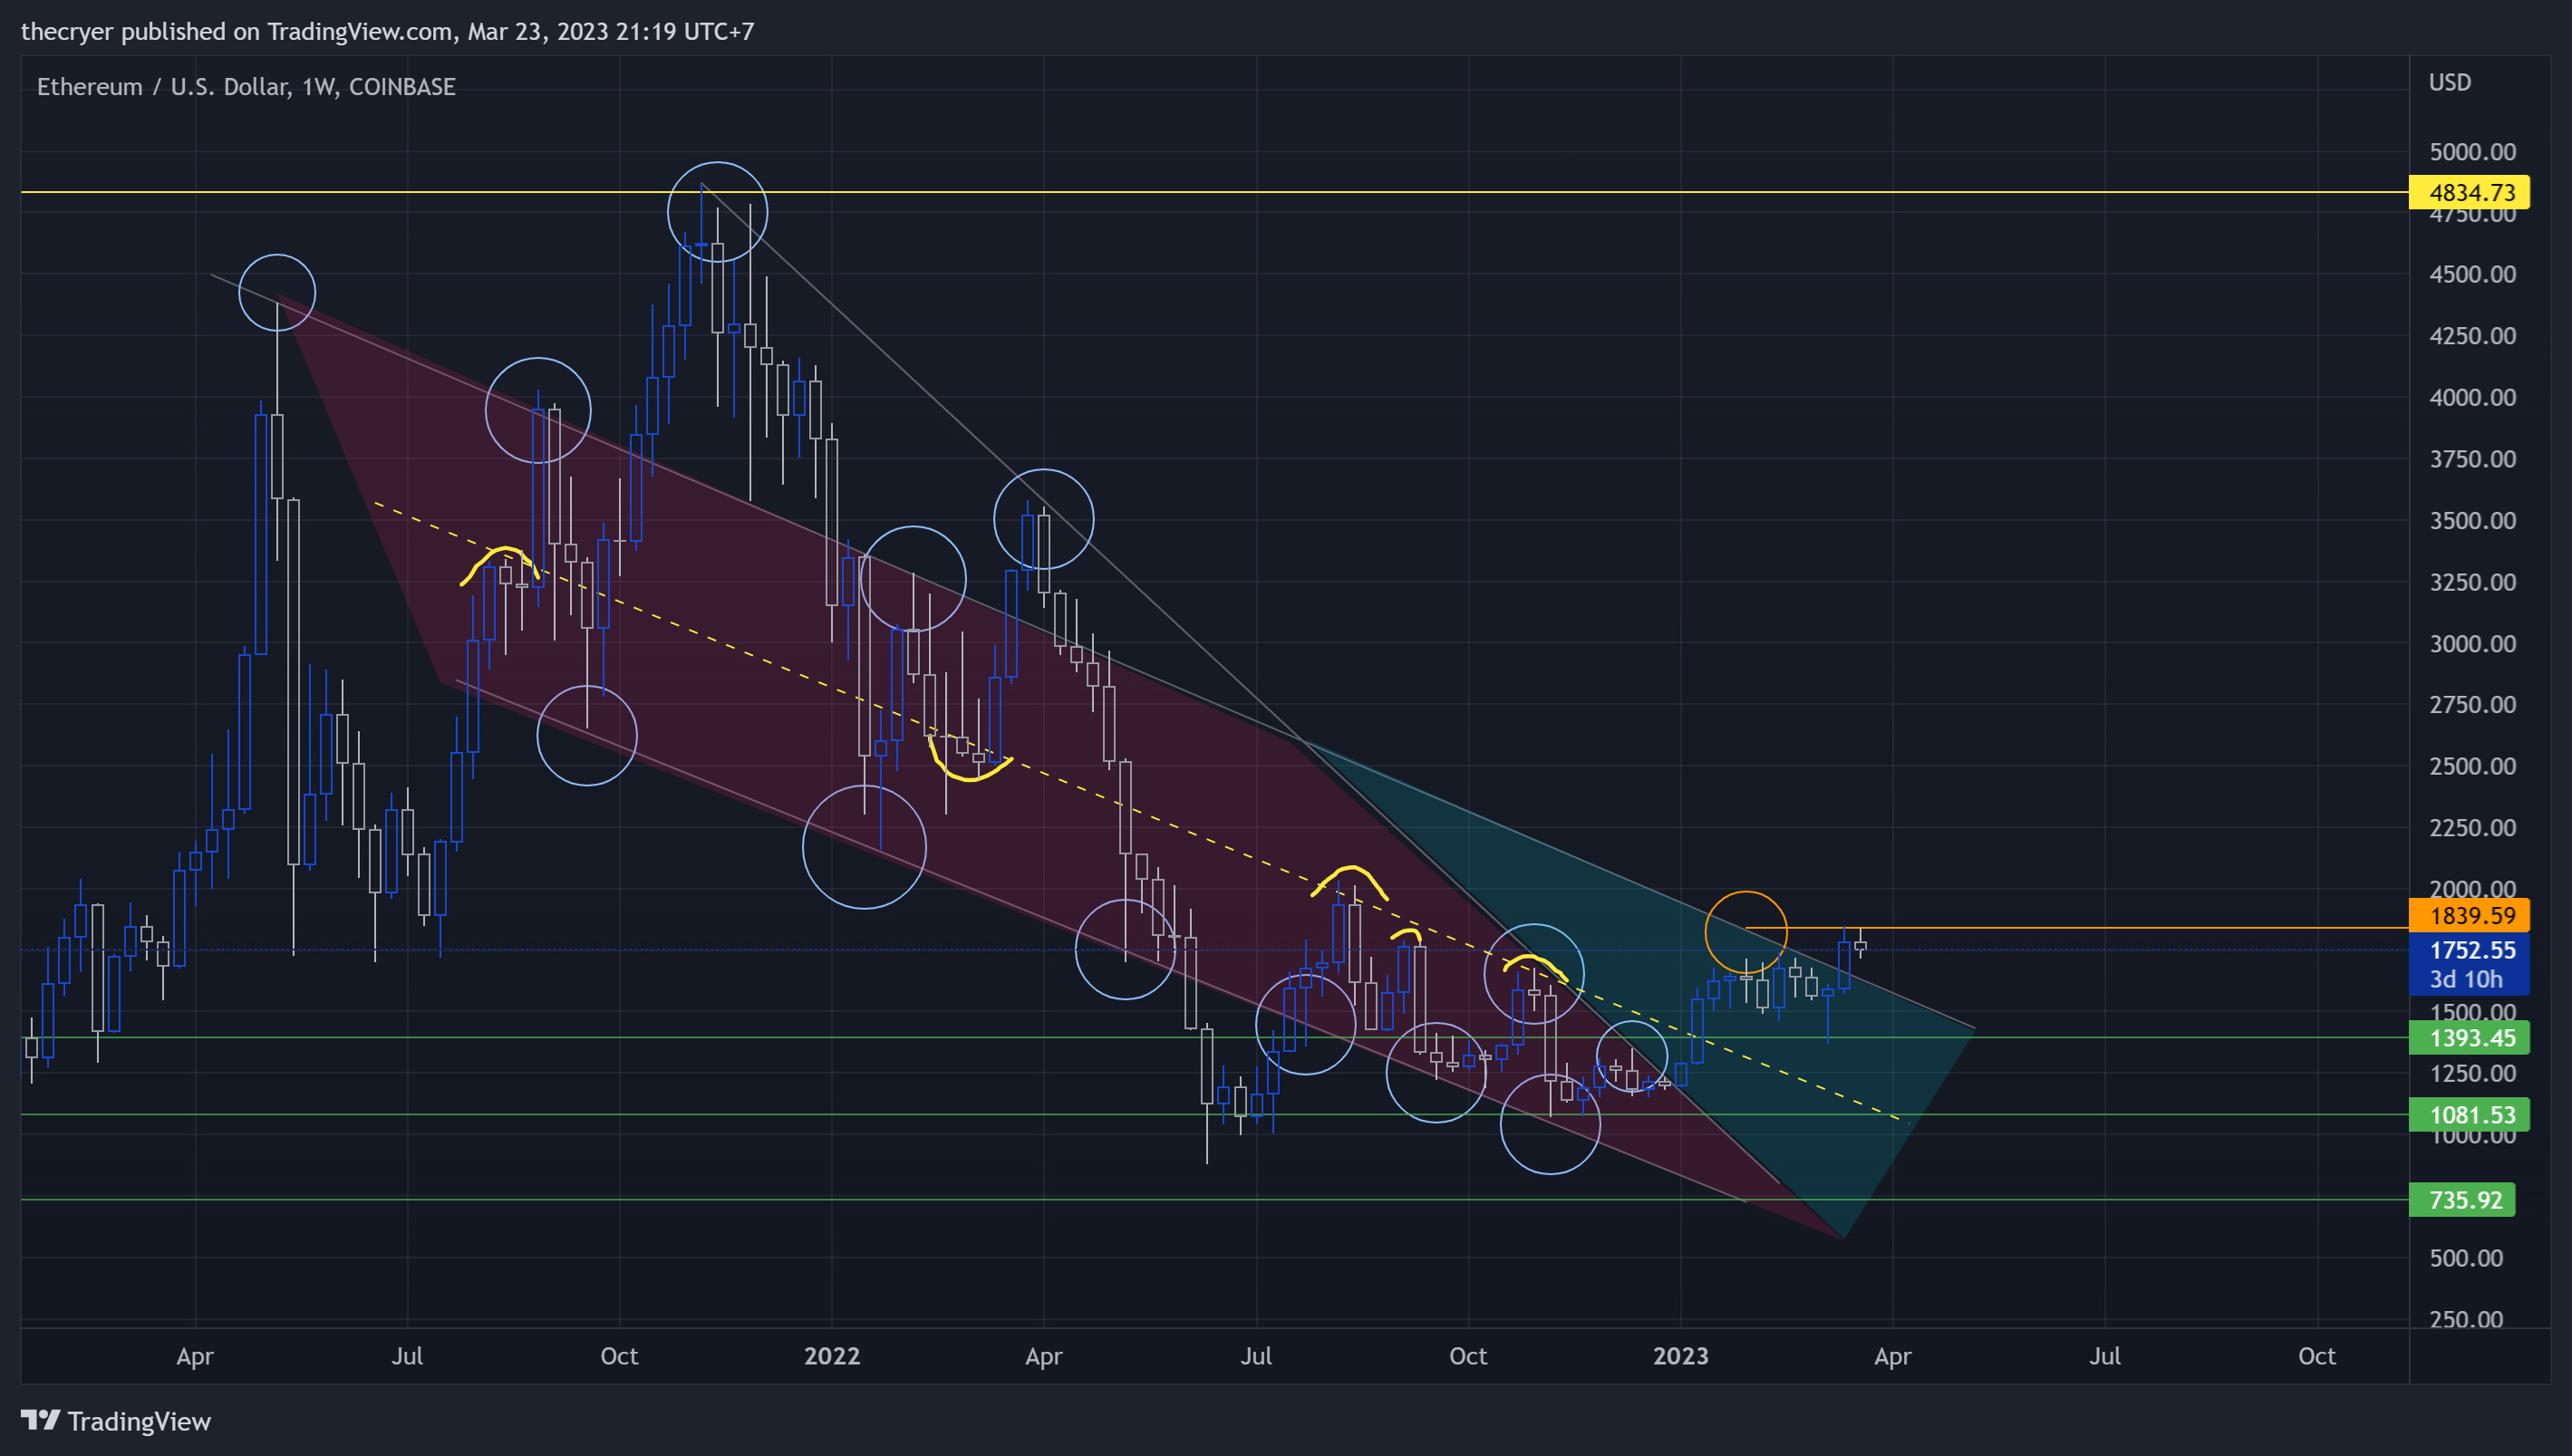Viewport: 2572px width, 1456px height.
Task: Click the 1250.00 price axis value
Action: click(2473, 1074)
